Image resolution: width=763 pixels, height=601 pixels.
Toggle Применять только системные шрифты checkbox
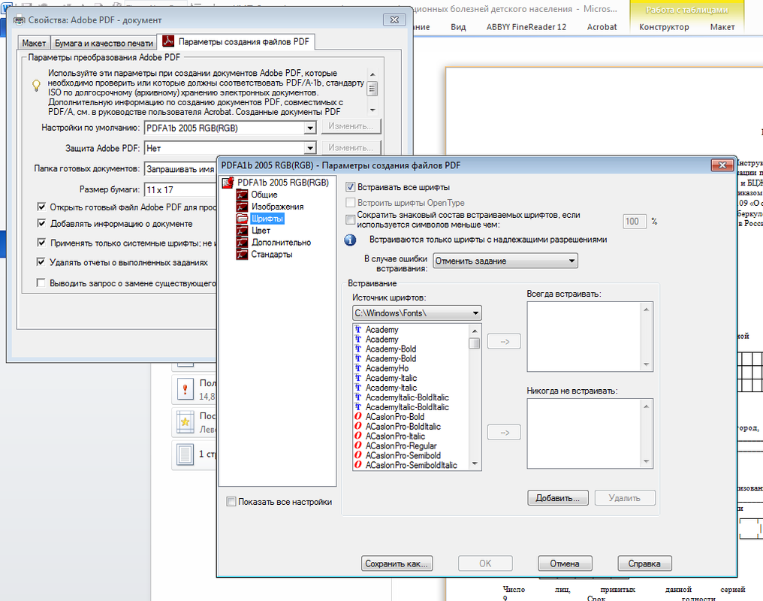[x=41, y=243]
